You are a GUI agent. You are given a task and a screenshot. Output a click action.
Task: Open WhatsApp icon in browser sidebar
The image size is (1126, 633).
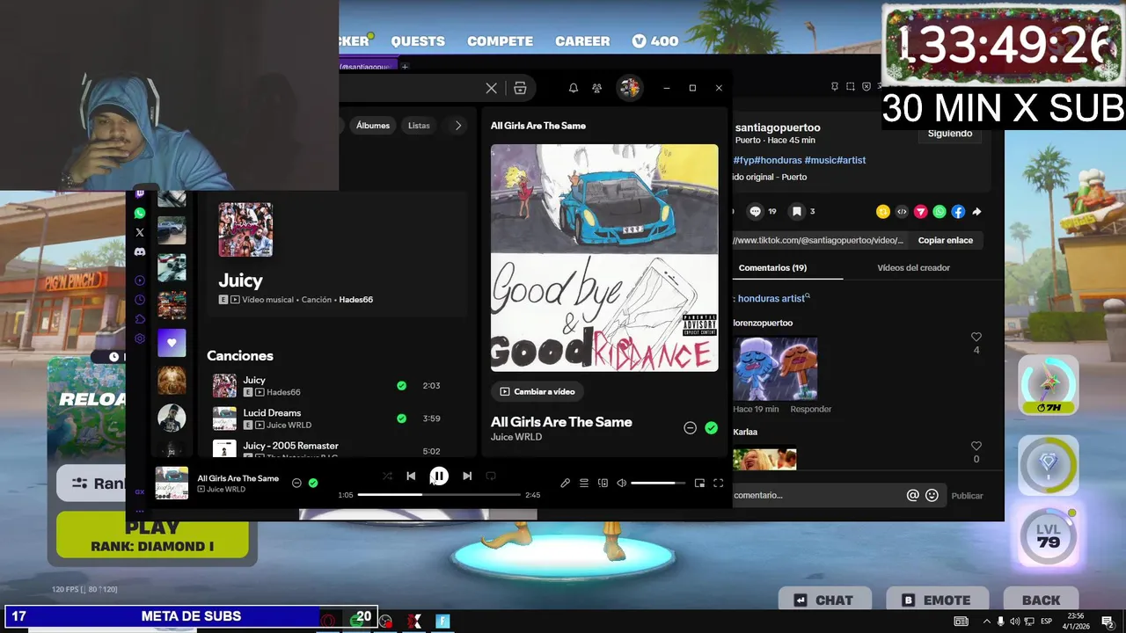140,213
